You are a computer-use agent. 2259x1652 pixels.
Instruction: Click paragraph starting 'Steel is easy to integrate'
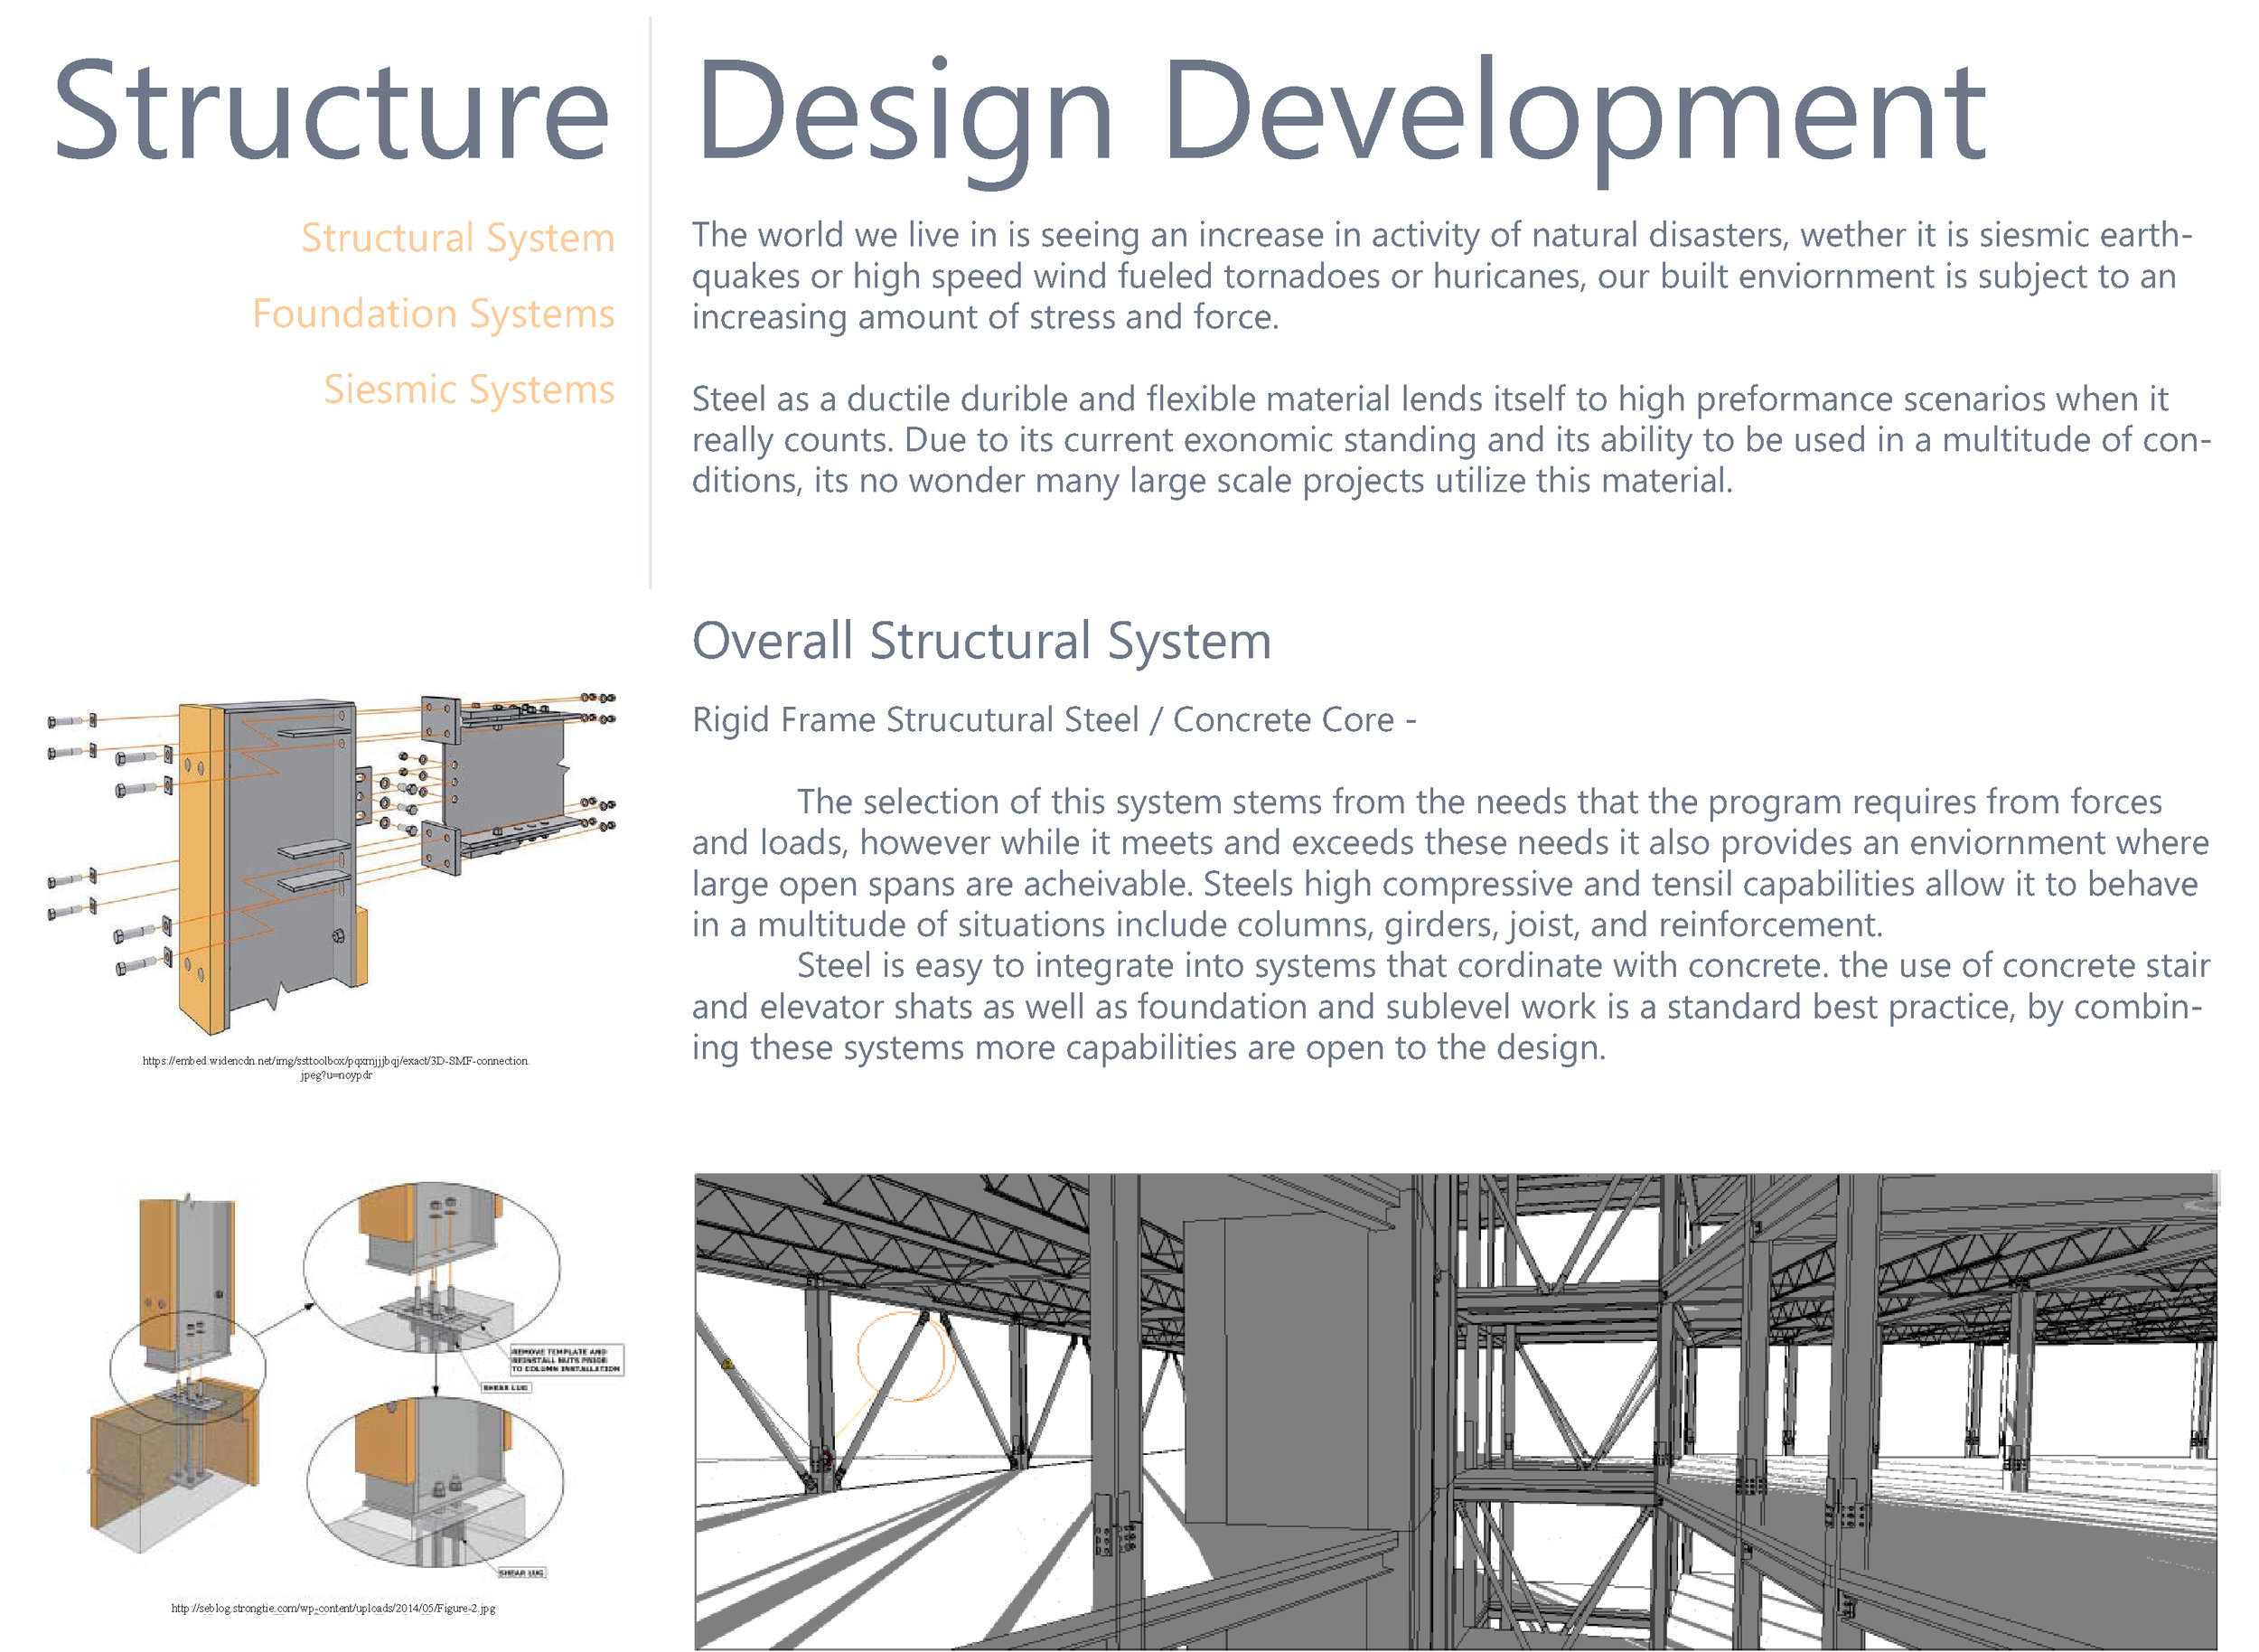[1451, 1007]
